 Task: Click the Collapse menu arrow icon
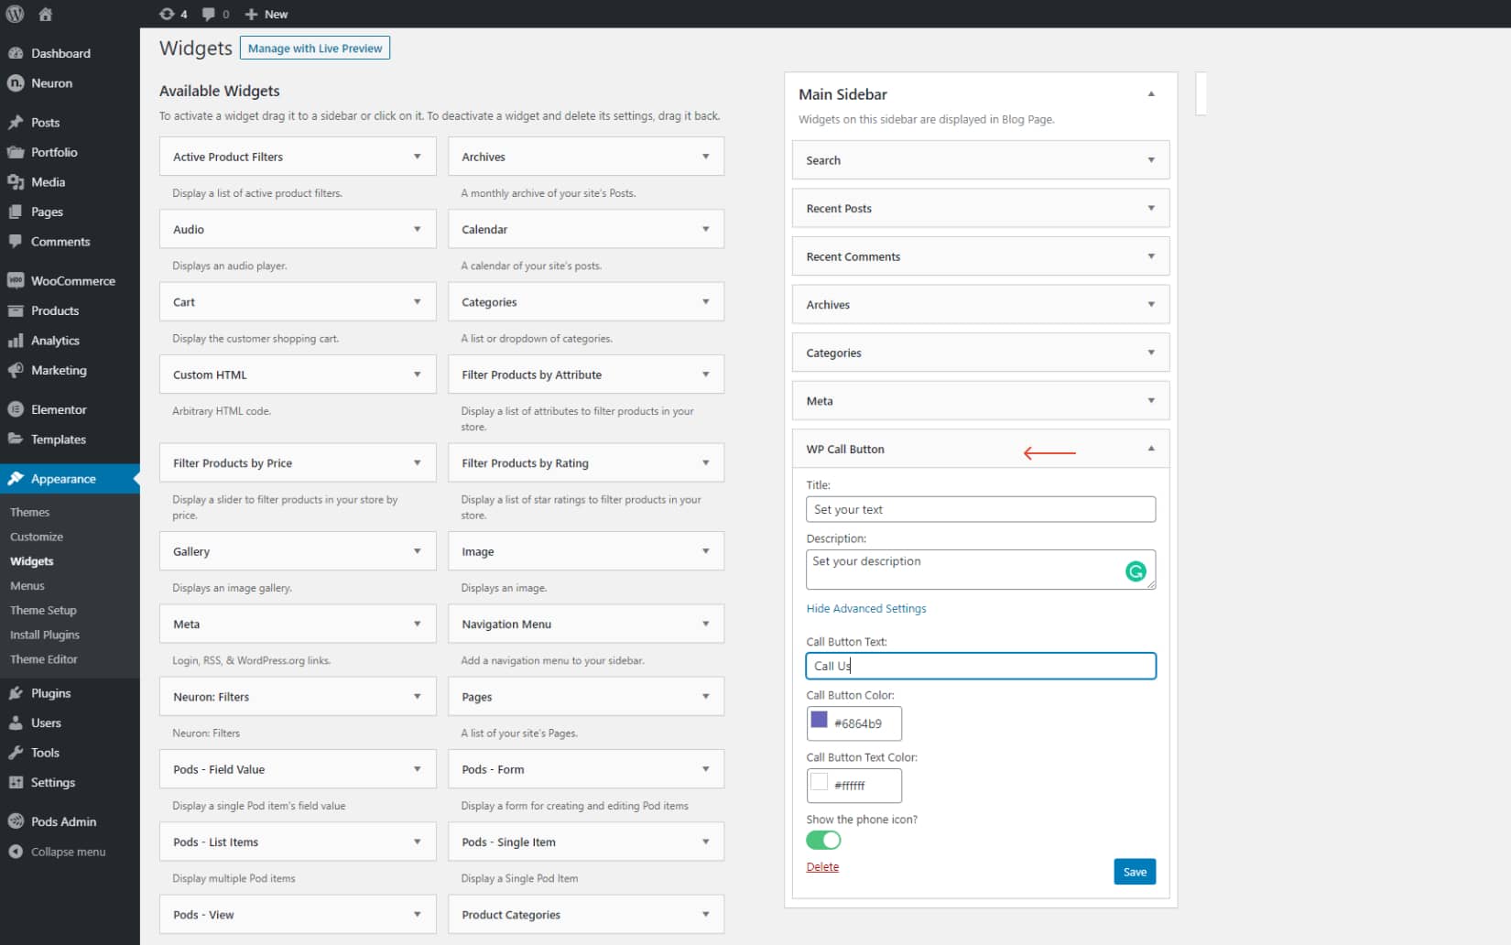pyautogui.click(x=15, y=852)
